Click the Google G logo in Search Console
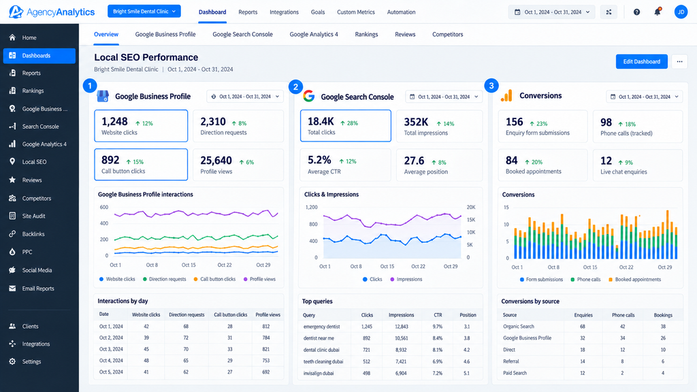 (309, 96)
